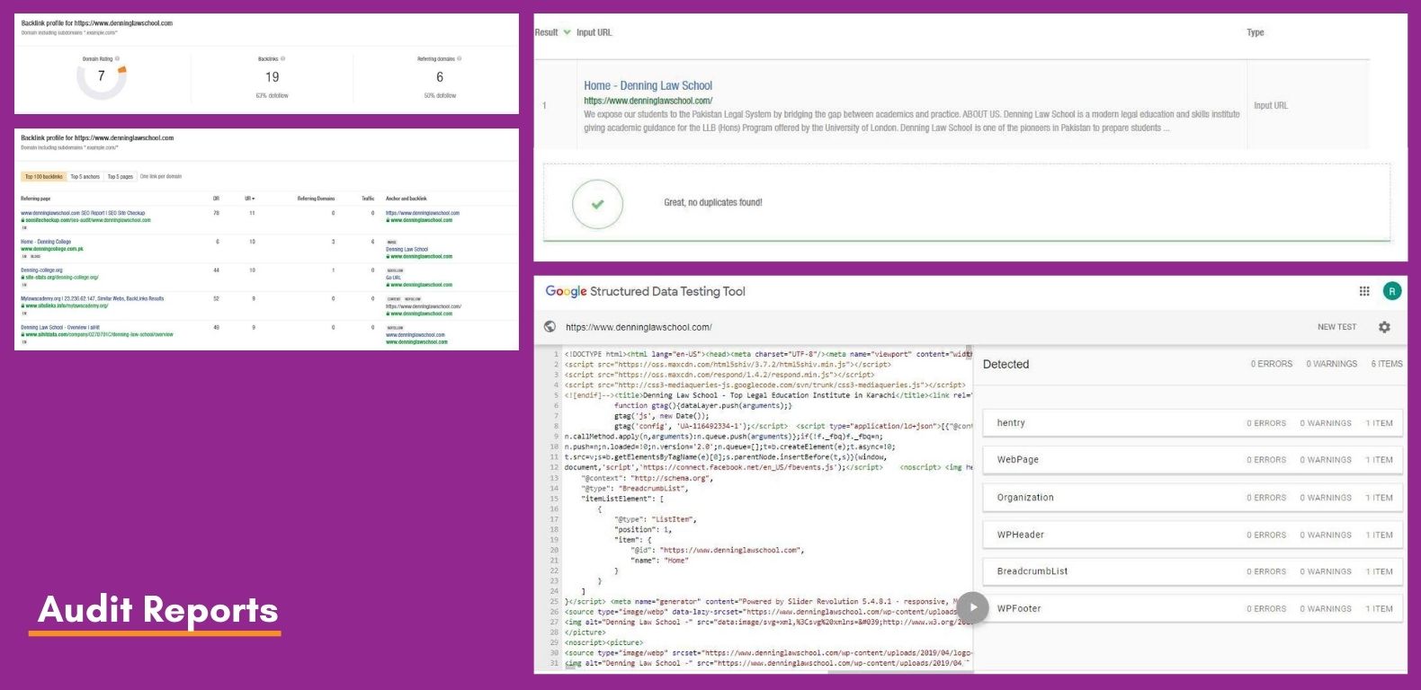
Task: Toggle One link per domain option
Action: [161, 177]
